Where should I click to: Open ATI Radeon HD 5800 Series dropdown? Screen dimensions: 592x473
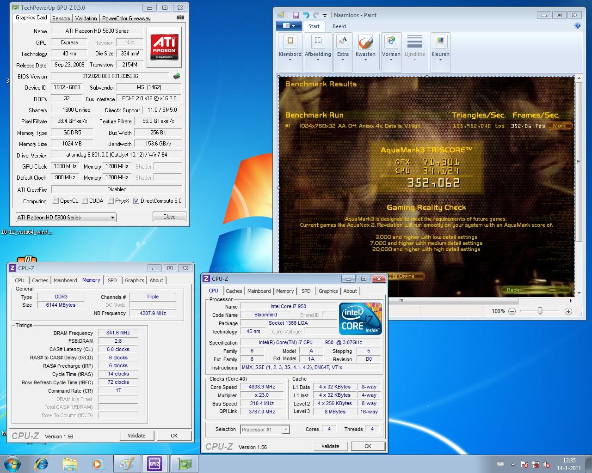tap(66, 217)
